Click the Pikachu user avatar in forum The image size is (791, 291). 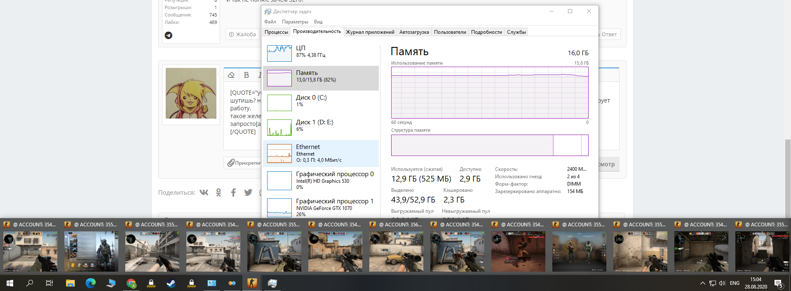point(191,93)
